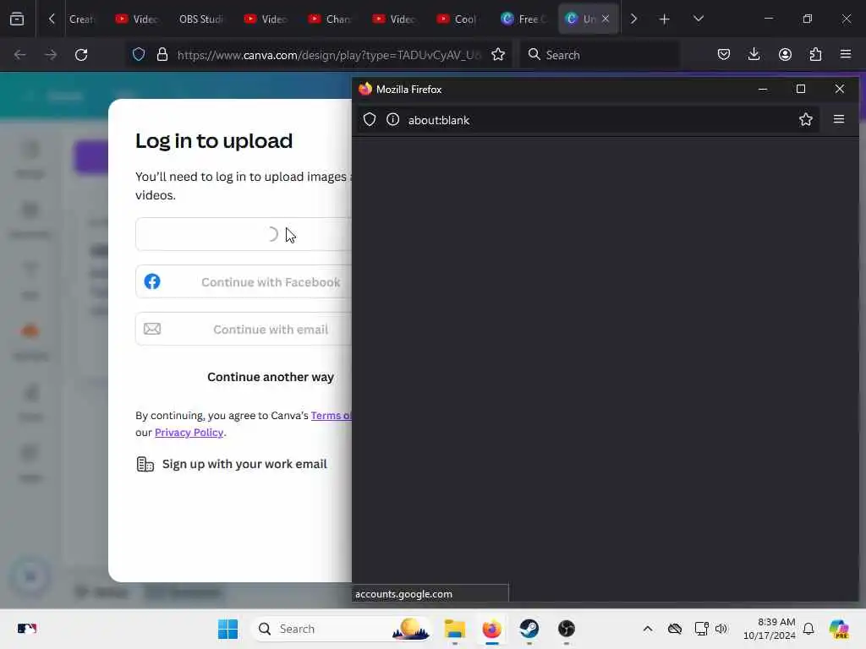866x649 pixels.
Task: Open tracking protection shield in main window
Action: (139, 54)
